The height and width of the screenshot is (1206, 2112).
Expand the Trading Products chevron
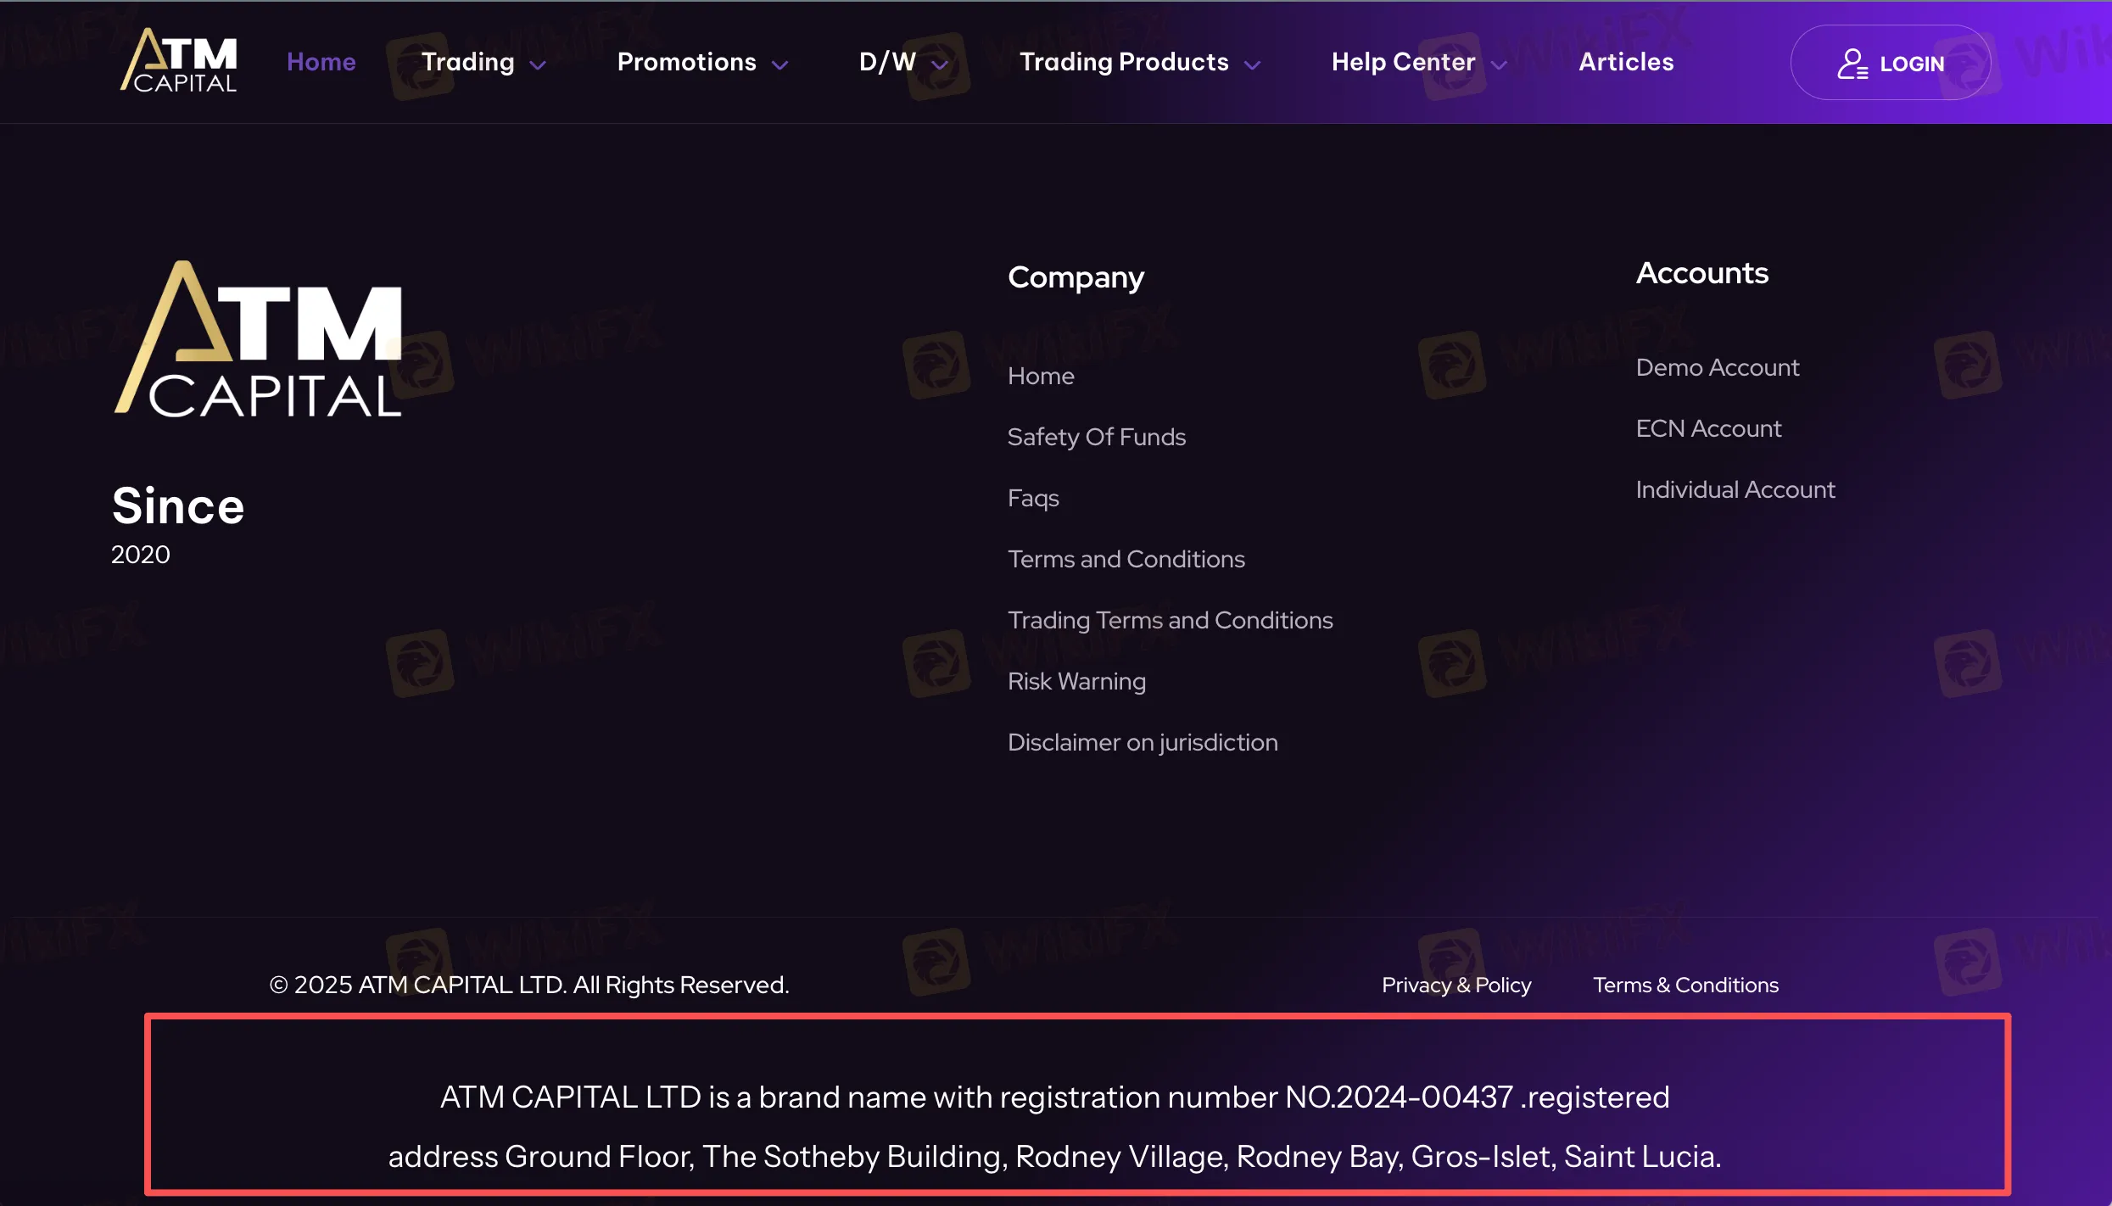pyautogui.click(x=1253, y=64)
